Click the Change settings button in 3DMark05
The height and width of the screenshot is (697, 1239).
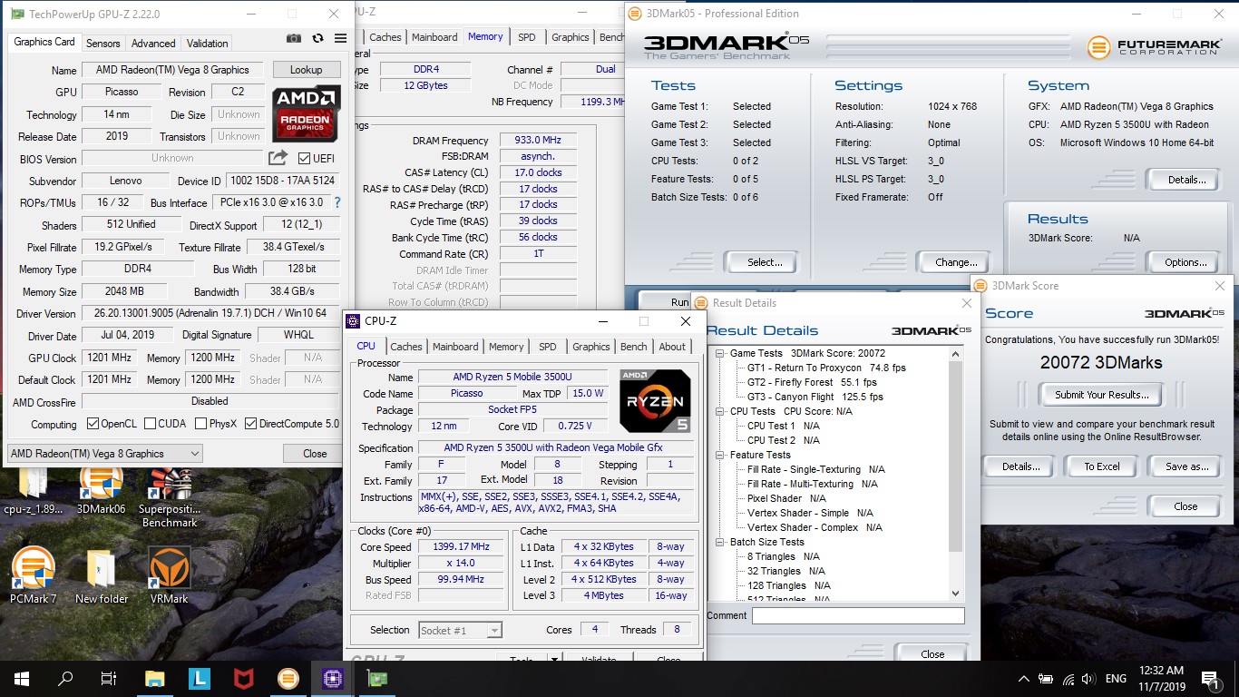tap(956, 262)
